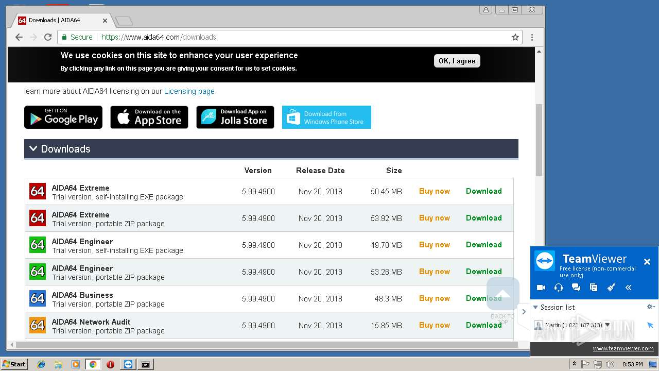This screenshot has height=371, width=659.
Task: Click the system tray volume speaker icon
Action: pos(610,364)
